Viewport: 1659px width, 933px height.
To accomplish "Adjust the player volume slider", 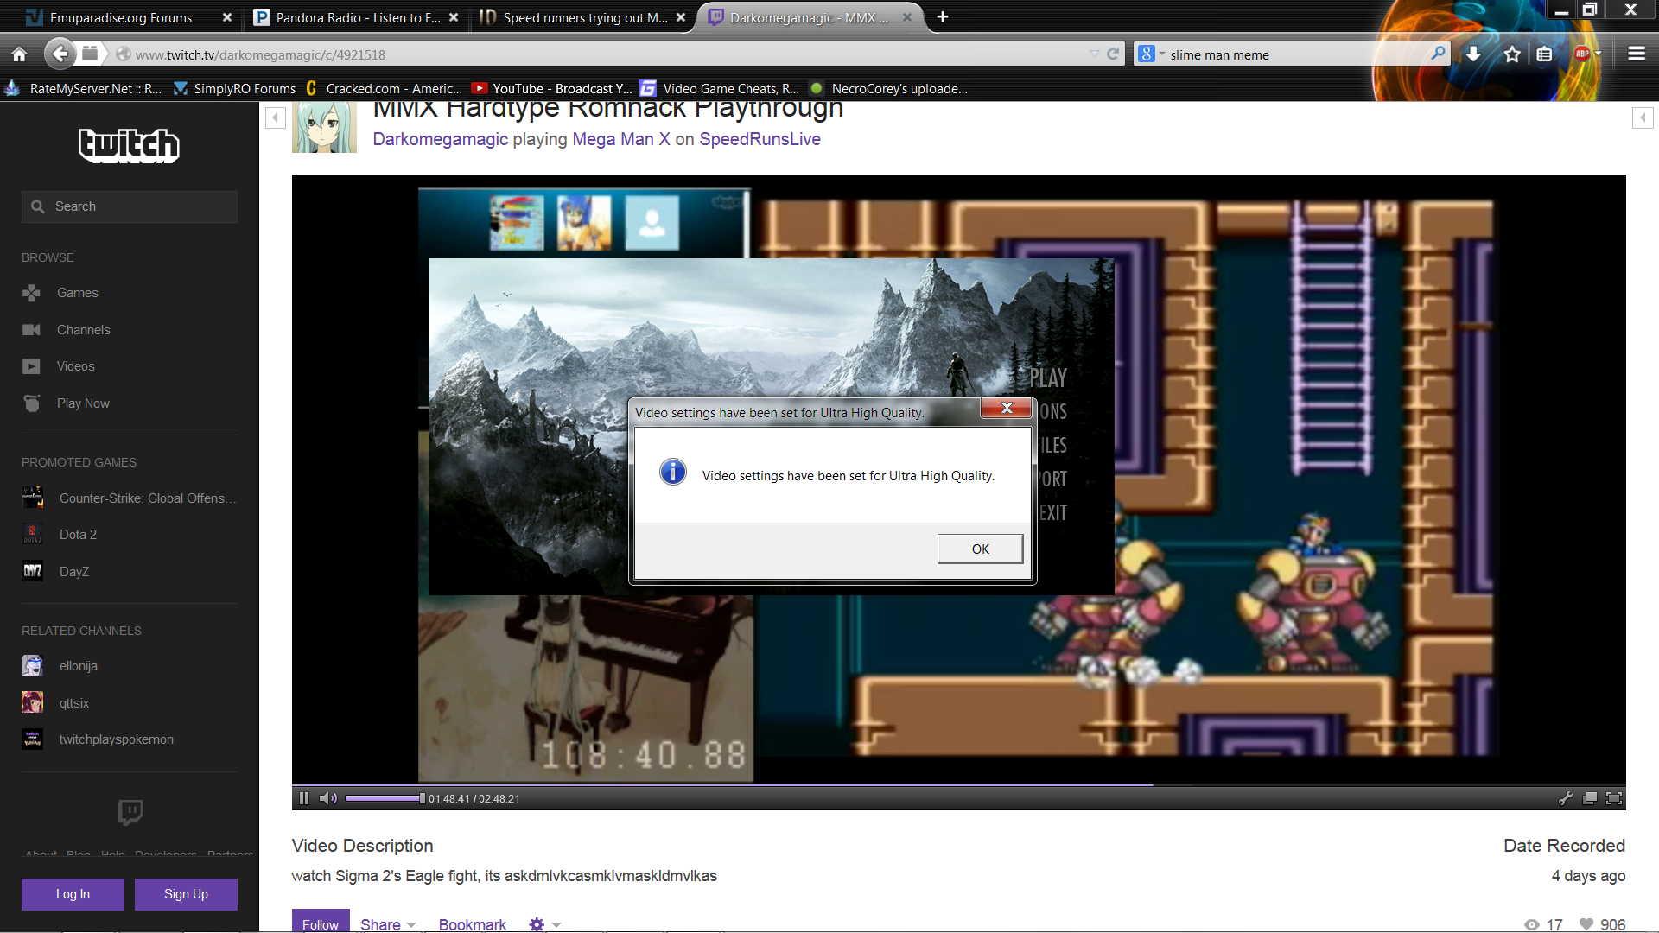I will 385,798.
